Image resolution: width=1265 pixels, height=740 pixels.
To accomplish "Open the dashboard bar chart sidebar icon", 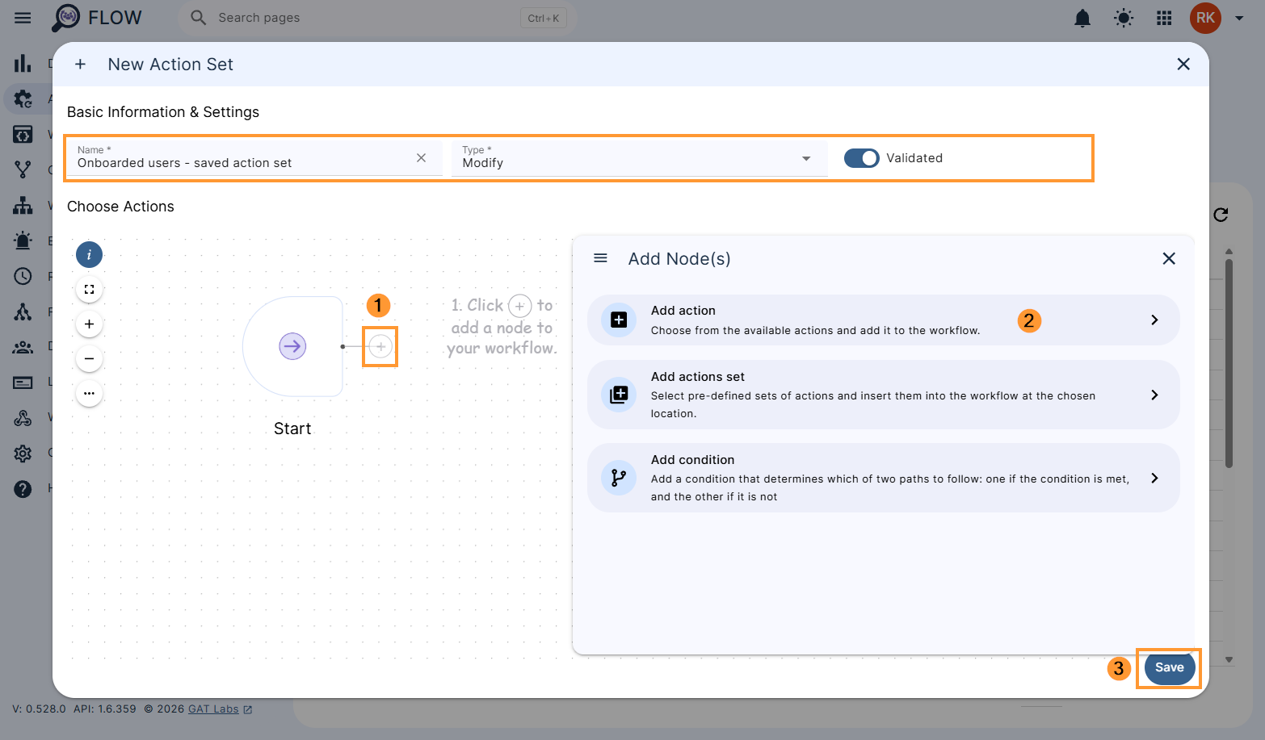I will tap(23, 63).
